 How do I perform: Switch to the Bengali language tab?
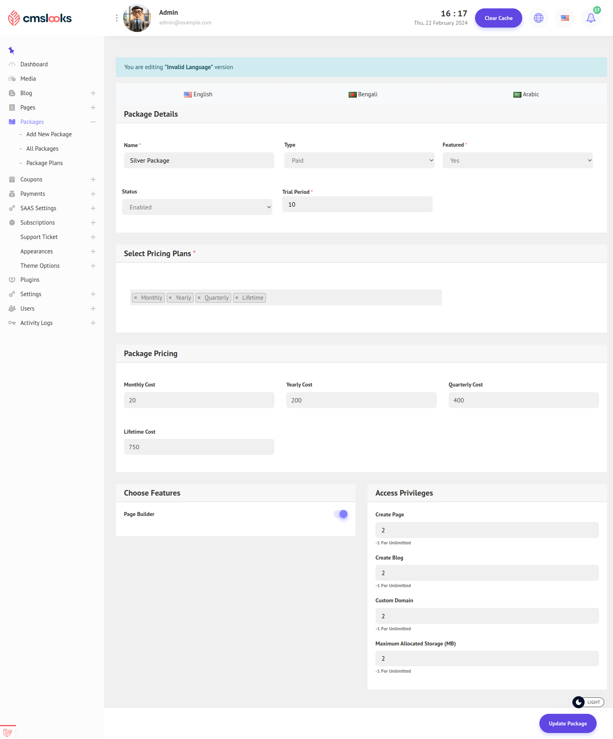tap(363, 94)
